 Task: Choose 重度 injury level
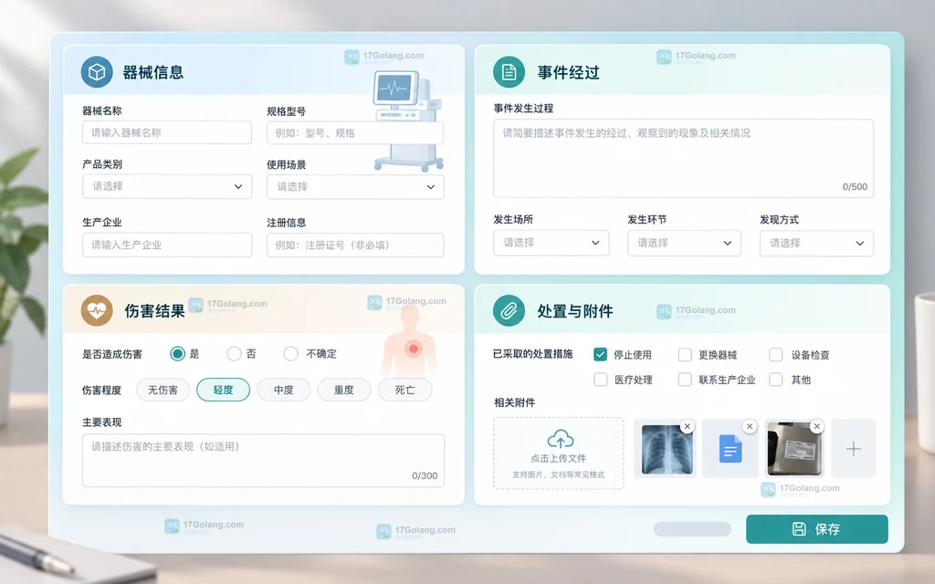343,390
